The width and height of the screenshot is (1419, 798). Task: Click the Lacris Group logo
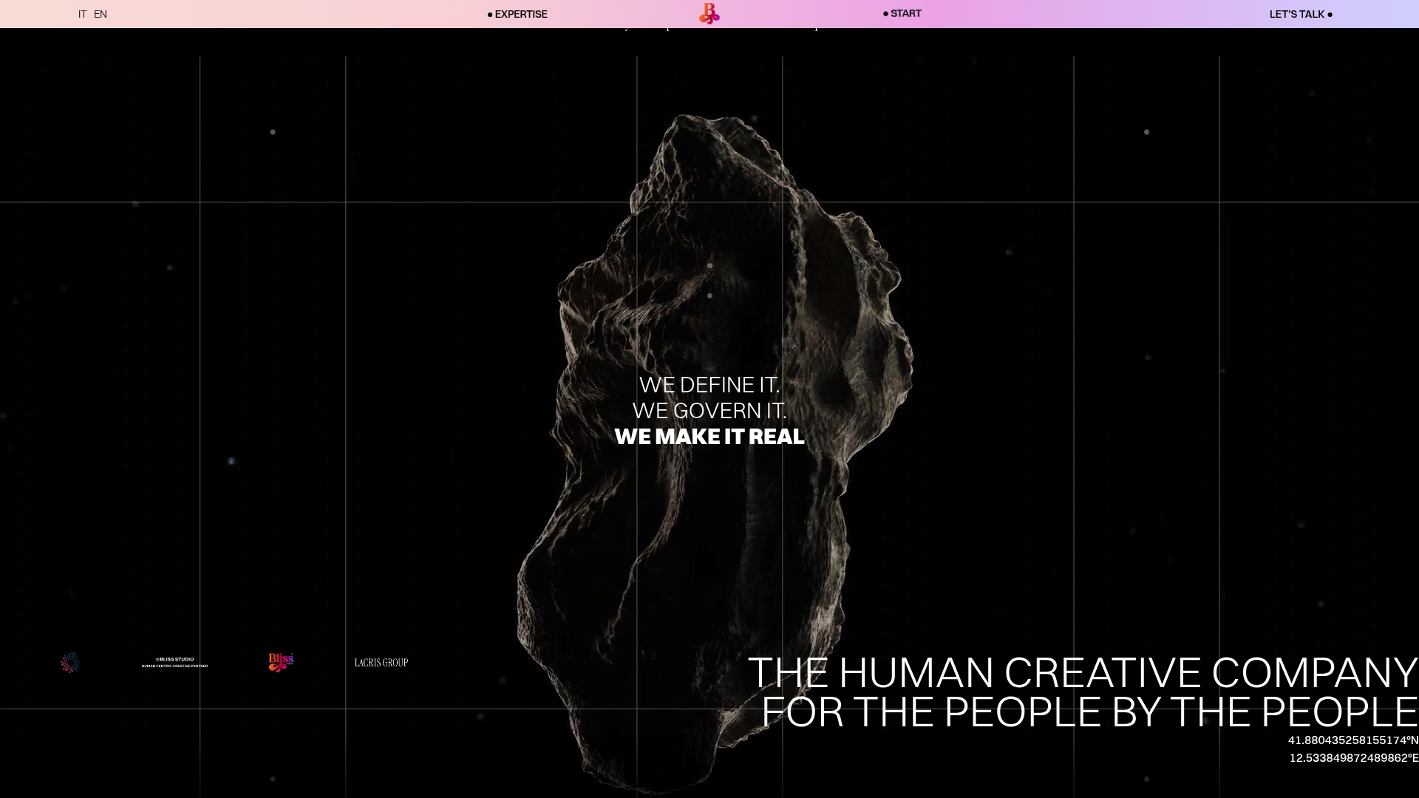point(381,663)
